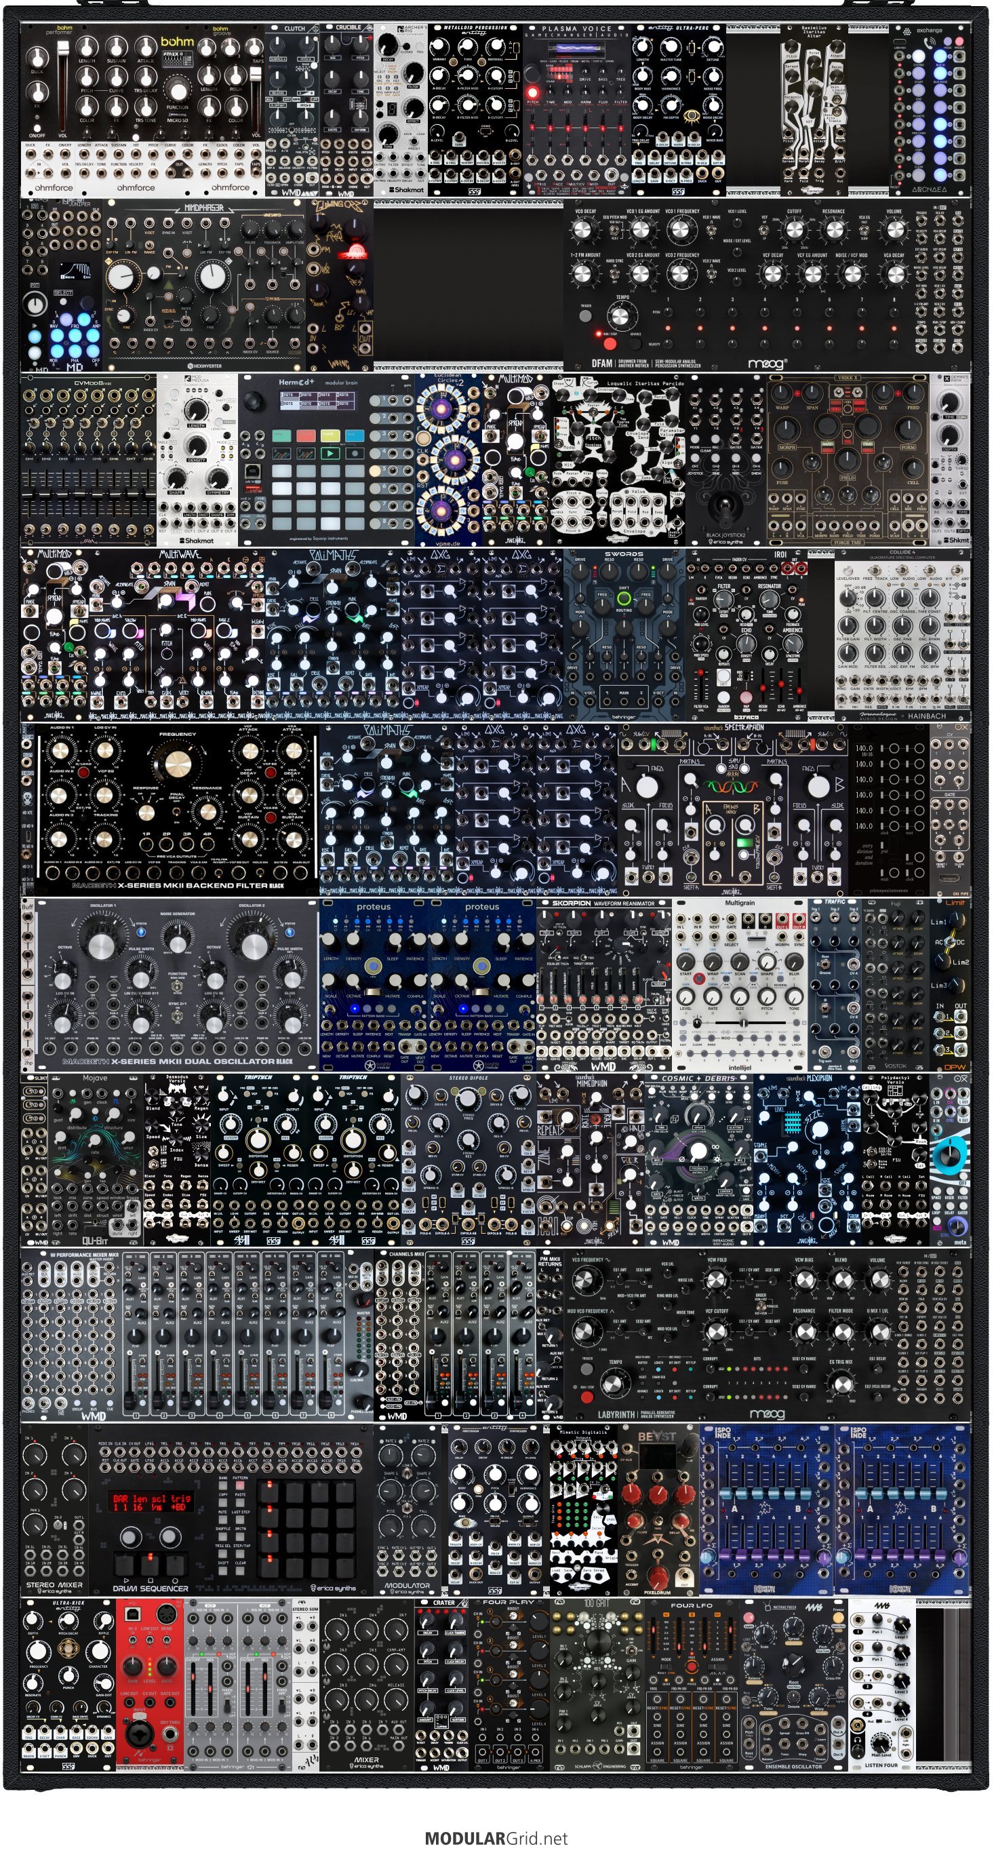Click the red LED display on Drum Sequencer
The height and width of the screenshot is (1853, 994).
tap(151, 1501)
